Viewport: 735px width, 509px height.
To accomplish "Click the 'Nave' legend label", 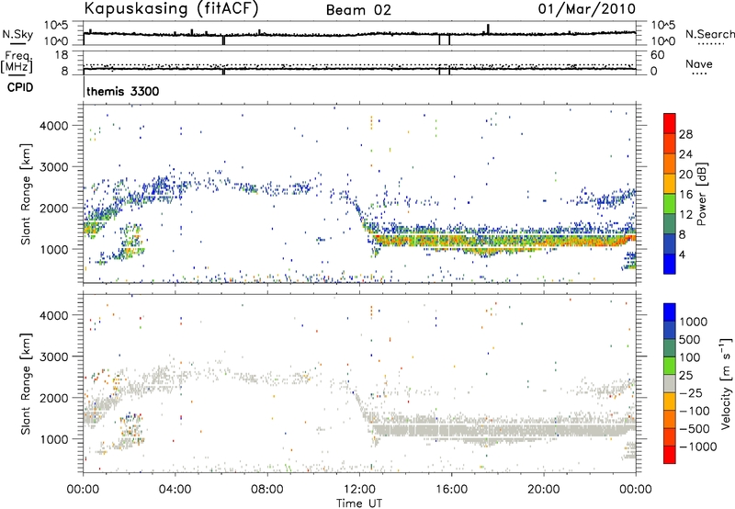I will (699, 64).
